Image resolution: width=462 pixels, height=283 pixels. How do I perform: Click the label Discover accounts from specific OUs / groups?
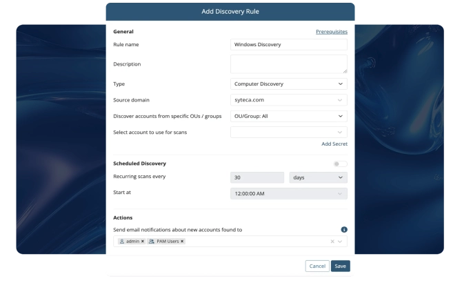click(168, 116)
